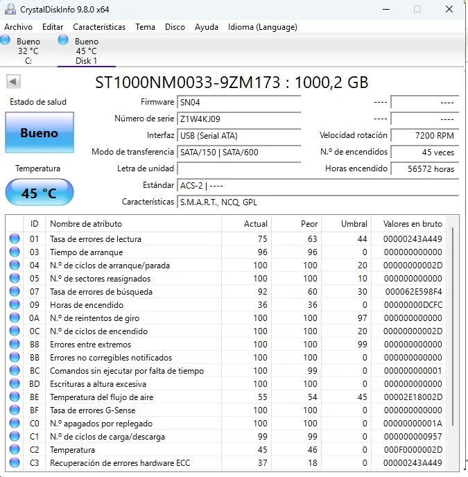Click status icon for apagados por replegado row
This screenshot has width=468, height=477.
[15, 424]
